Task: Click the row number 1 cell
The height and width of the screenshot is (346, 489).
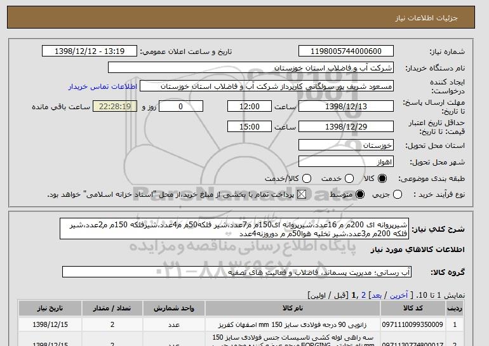Action: 455,324
